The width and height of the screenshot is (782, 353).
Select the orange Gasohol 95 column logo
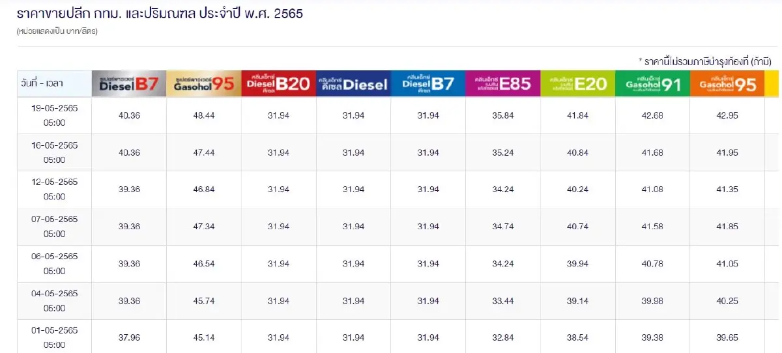click(x=727, y=83)
